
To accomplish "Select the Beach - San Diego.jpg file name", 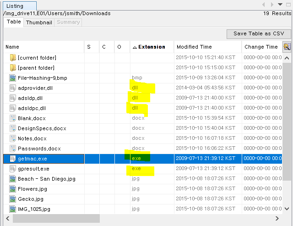I will [47, 179].
